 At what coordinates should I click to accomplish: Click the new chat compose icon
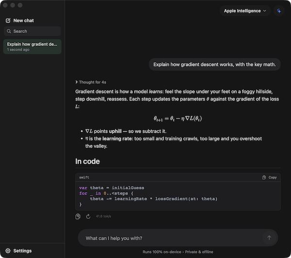tap(8, 20)
